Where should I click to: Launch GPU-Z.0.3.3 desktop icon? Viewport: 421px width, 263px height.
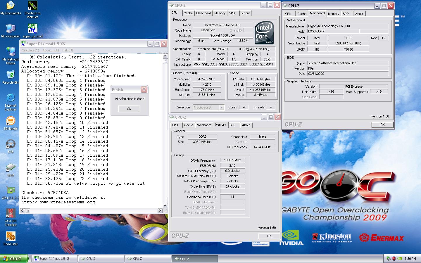click(x=11, y=193)
